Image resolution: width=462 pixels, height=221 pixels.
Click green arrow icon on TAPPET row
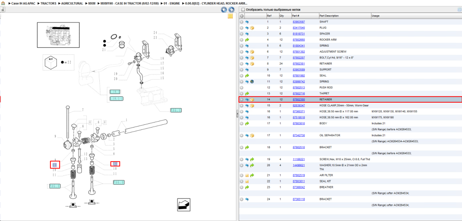point(247,93)
